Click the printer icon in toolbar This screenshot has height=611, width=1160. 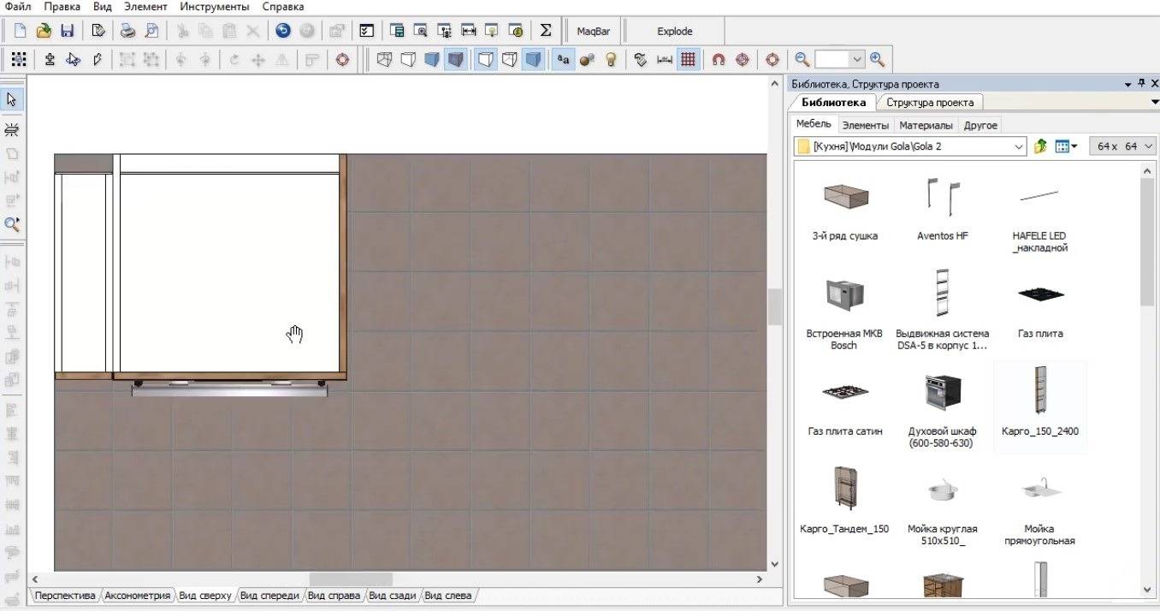coord(127,31)
